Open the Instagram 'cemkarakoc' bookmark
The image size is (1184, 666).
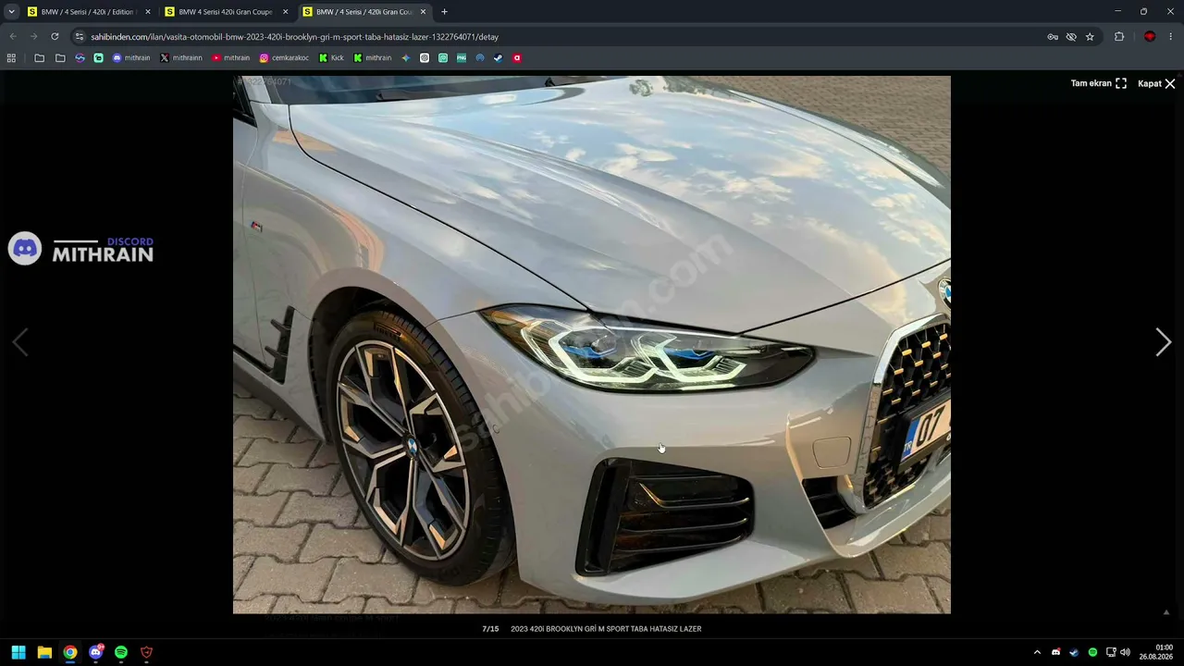coord(284,57)
